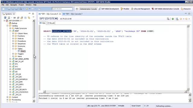This screenshot has width=193, height=108.
Task: Expand the Column Views folder
Action: click(13, 33)
